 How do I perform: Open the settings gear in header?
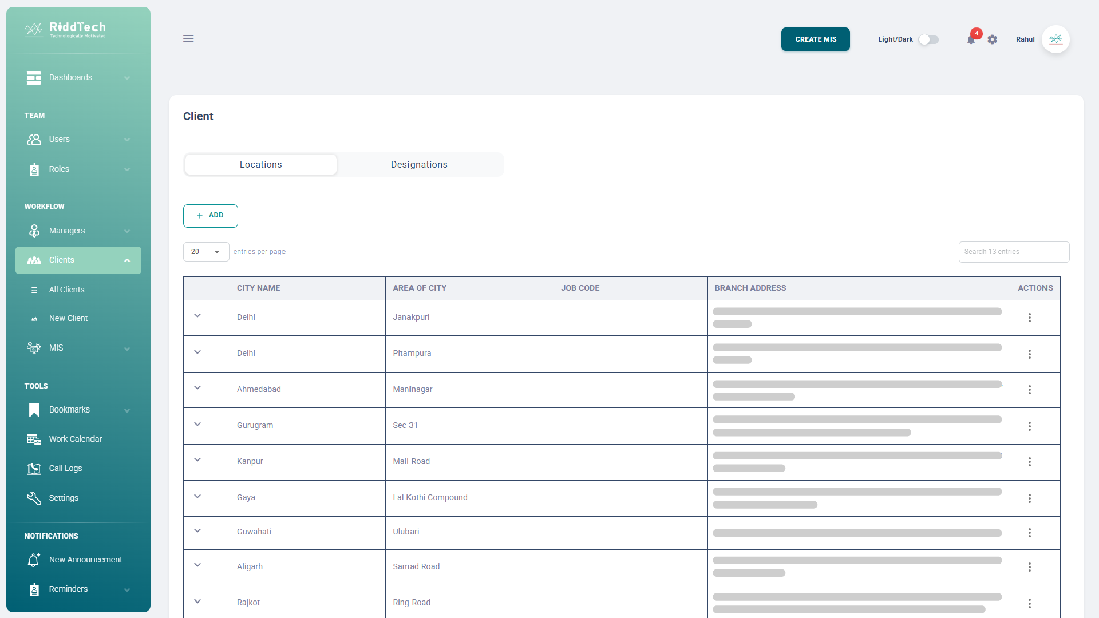click(993, 39)
